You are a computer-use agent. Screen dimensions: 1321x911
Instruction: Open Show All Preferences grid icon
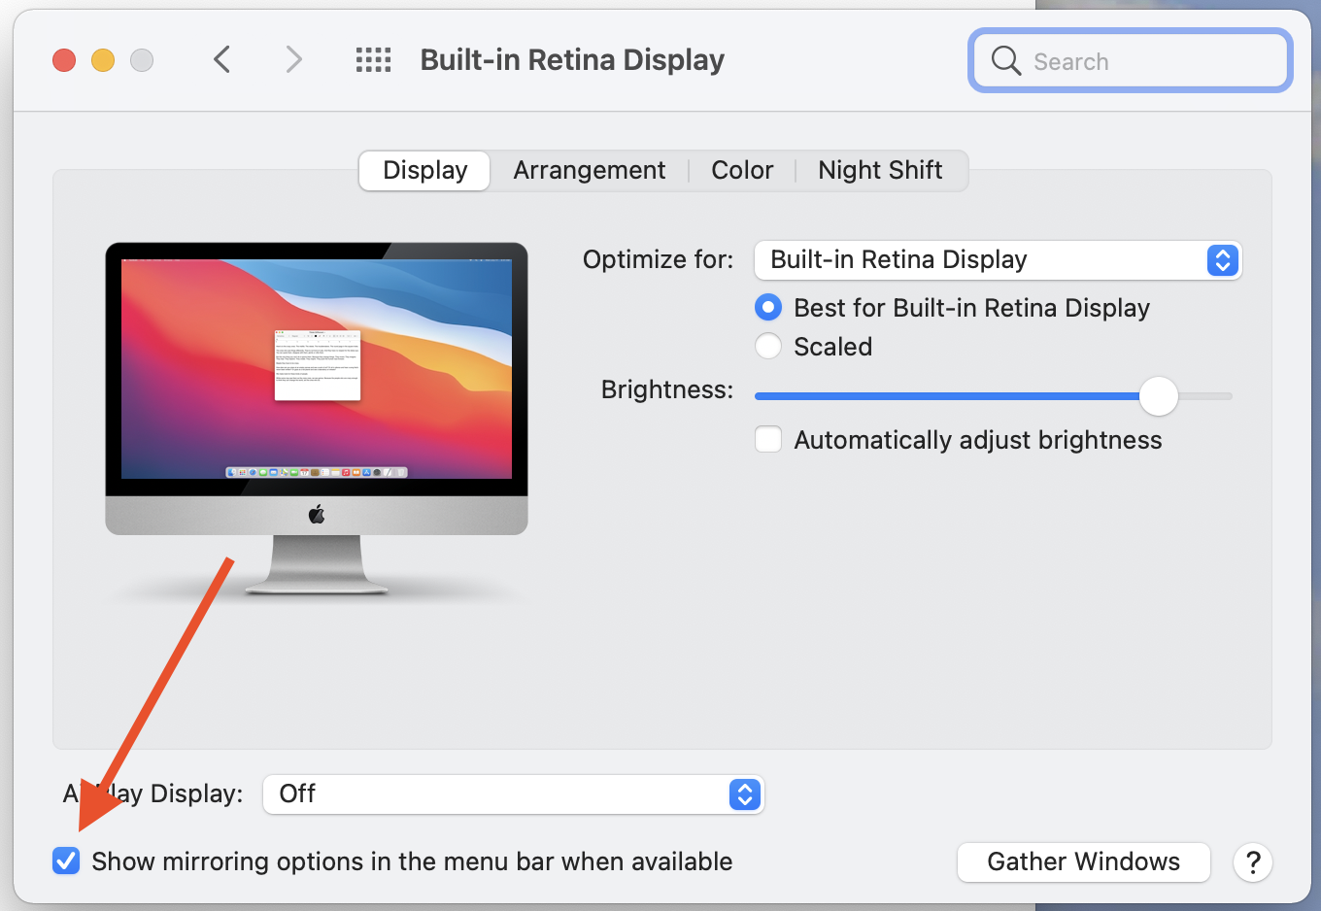tap(372, 59)
